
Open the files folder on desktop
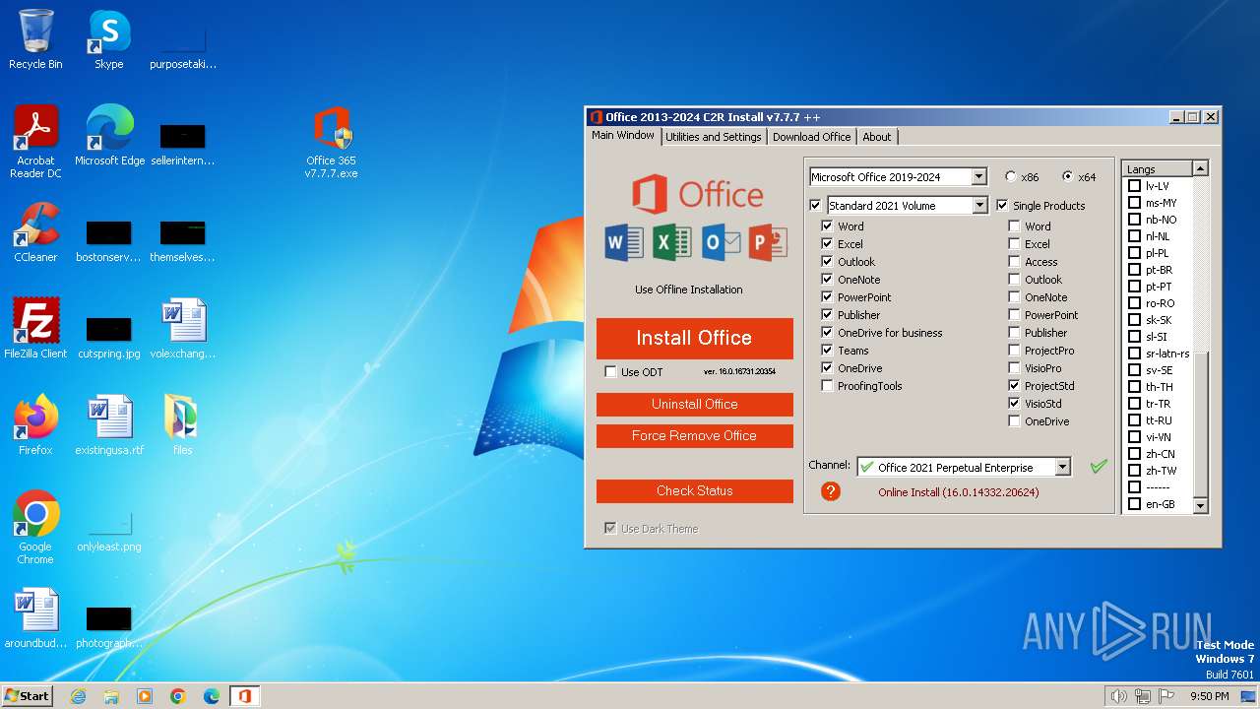[182, 424]
